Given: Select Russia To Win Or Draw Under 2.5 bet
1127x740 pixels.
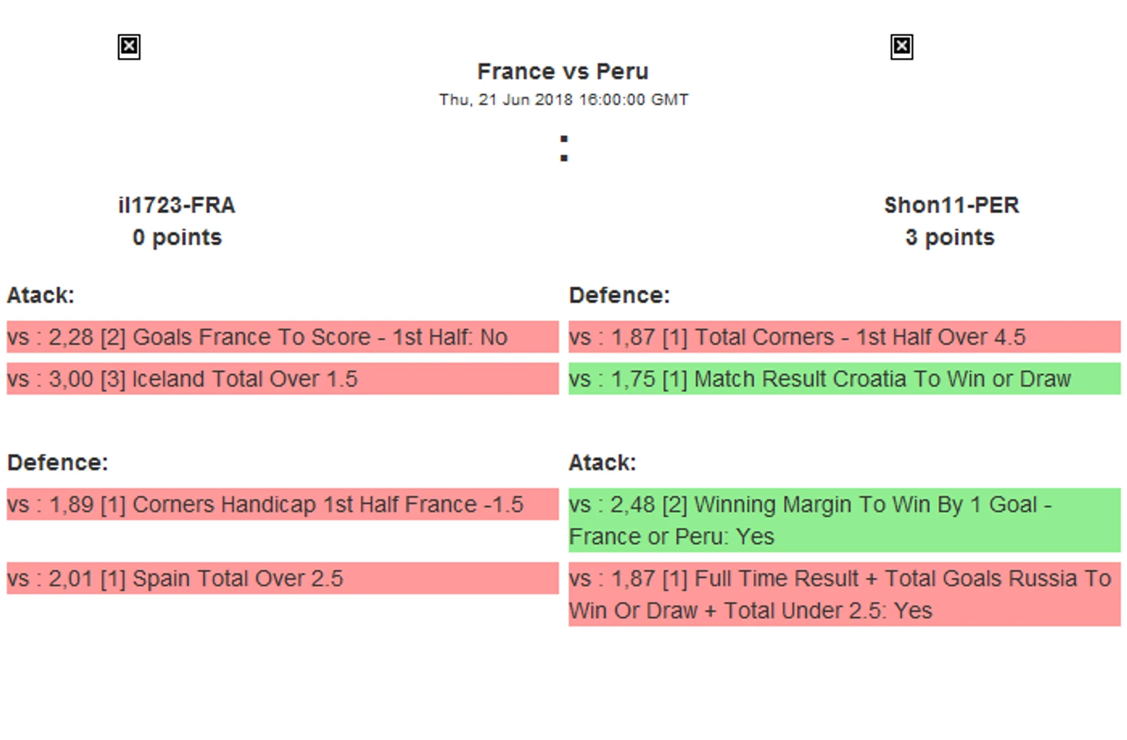Looking at the screenshot, I should (844, 594).
